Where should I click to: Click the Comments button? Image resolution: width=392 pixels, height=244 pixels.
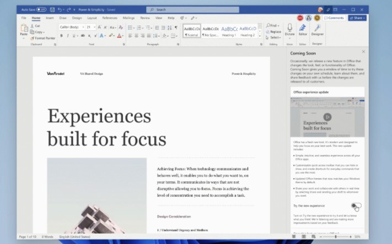pos(334,18)
